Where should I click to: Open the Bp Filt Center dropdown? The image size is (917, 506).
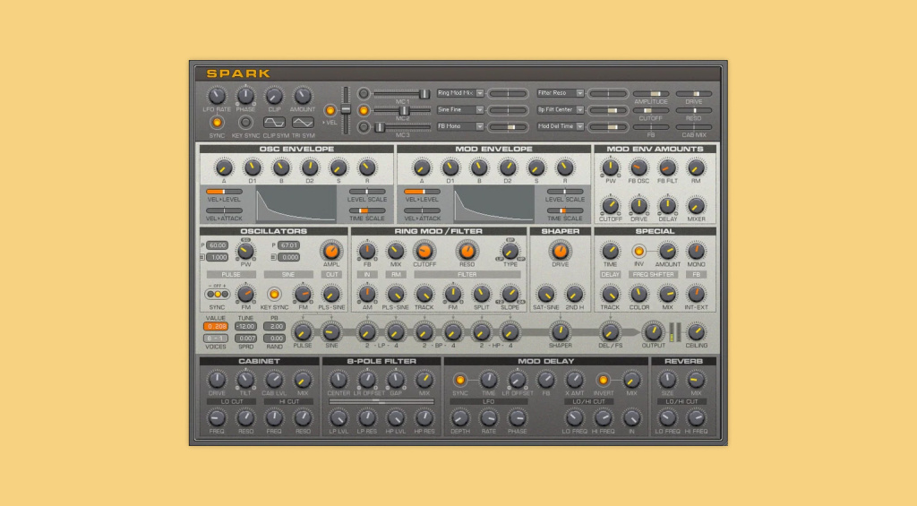(561, 109)
